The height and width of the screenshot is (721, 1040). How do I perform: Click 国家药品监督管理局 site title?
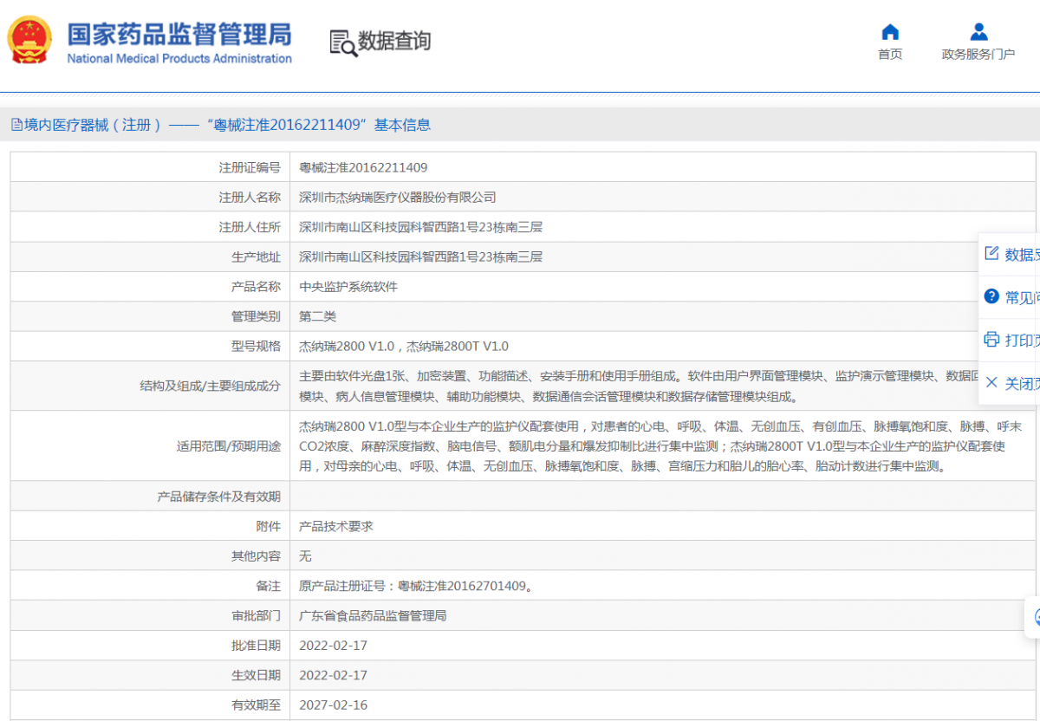point(179,34)
